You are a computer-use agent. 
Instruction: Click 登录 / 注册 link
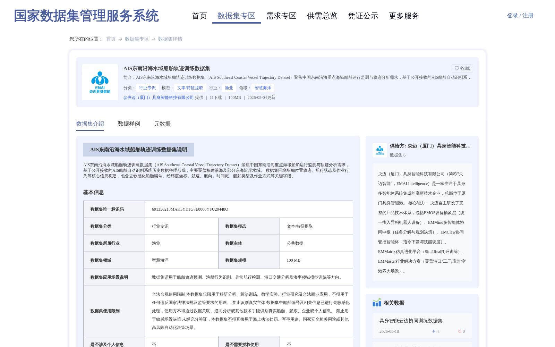pyautogui.click(x=520, y=16)
